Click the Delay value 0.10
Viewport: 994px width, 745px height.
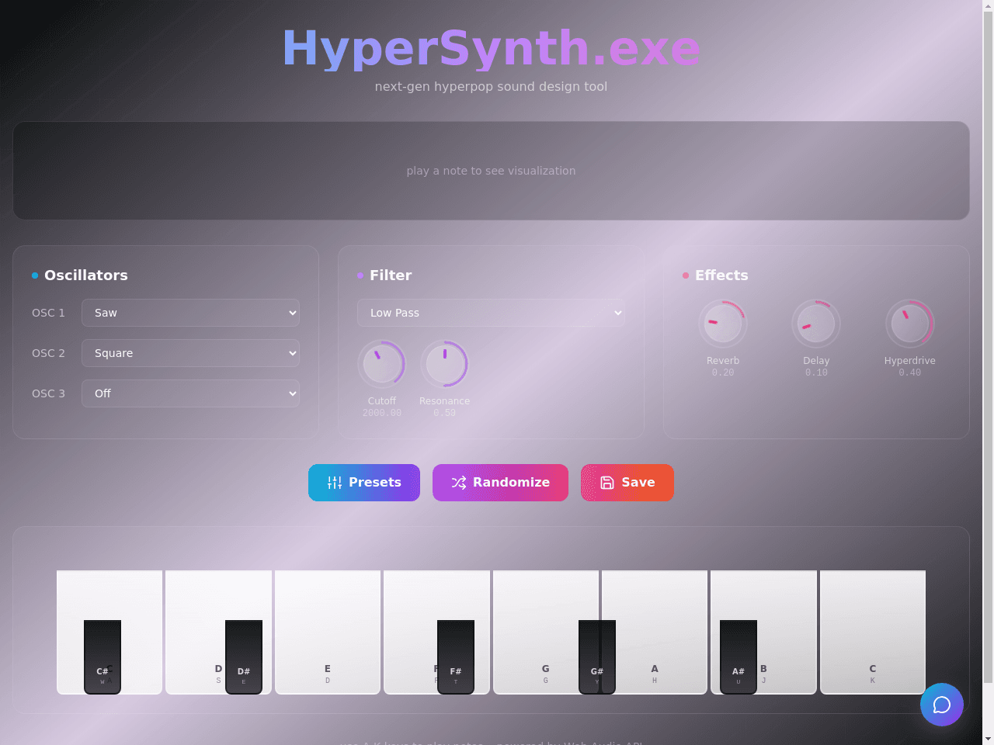point(816,372)
